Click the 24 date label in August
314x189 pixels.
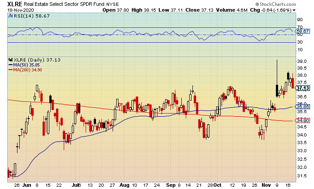click(157, 185)
